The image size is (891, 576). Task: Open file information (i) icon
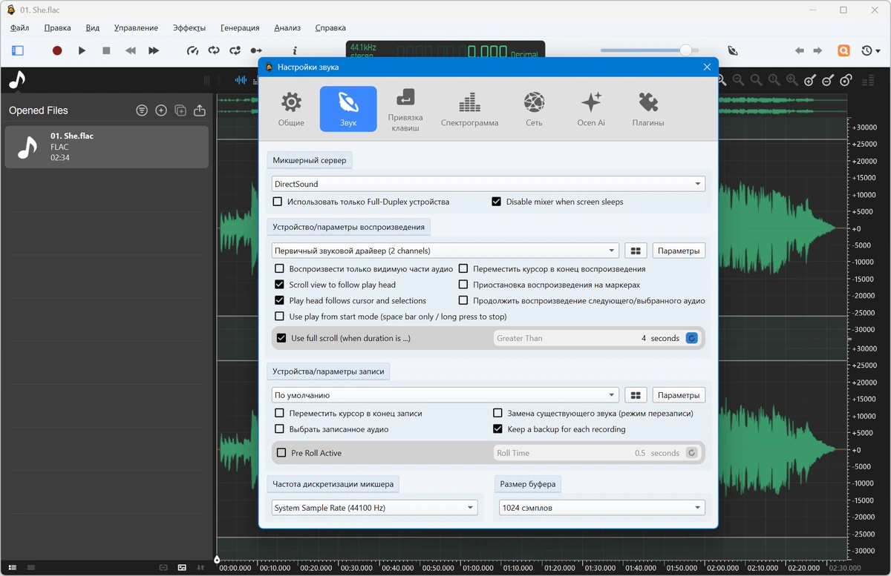tap(295, 50)
